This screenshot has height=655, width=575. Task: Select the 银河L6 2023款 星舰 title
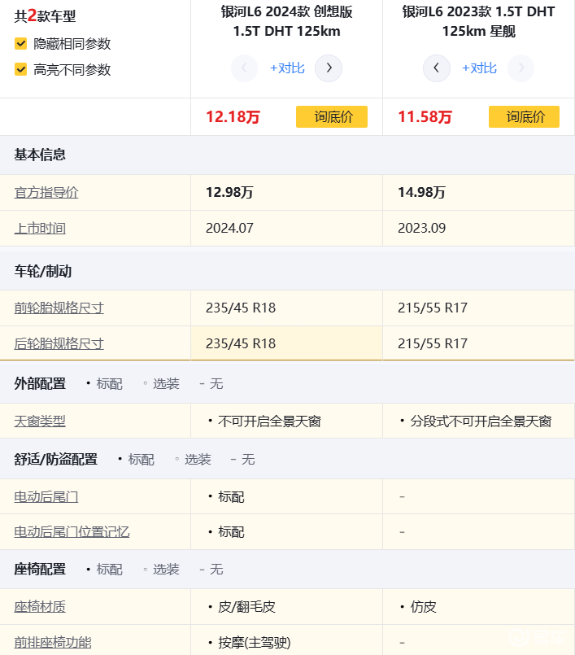click(479, 21)
